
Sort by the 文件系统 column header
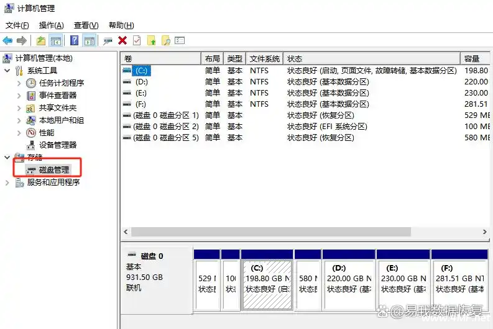(x=264, y=58)
